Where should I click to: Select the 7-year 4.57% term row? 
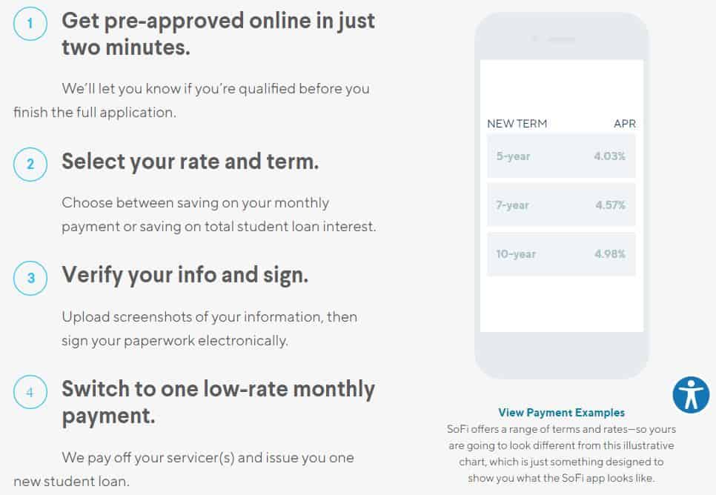click(561, 205)
